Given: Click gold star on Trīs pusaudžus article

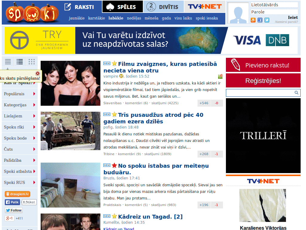Looking at the screenshot, I should tap(114, 114).
